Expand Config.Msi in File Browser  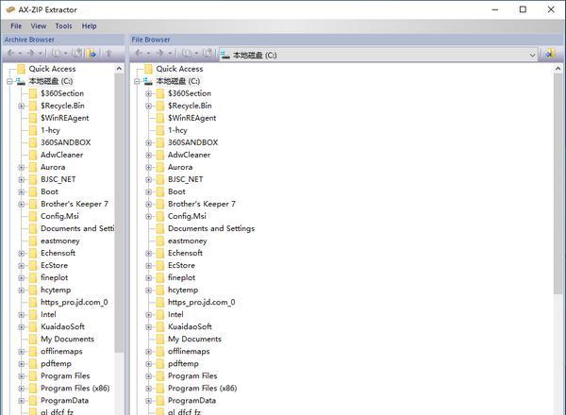tap(148, 217)
